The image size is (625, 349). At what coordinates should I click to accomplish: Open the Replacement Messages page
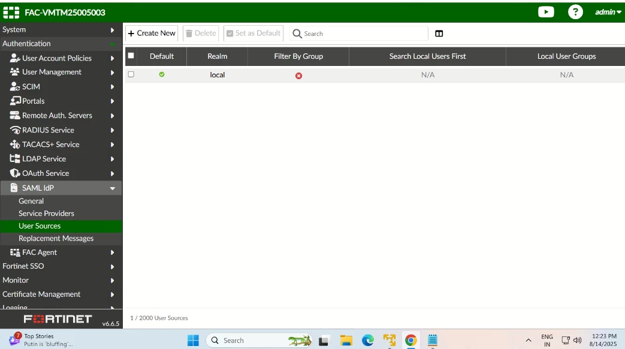[56, 238]
